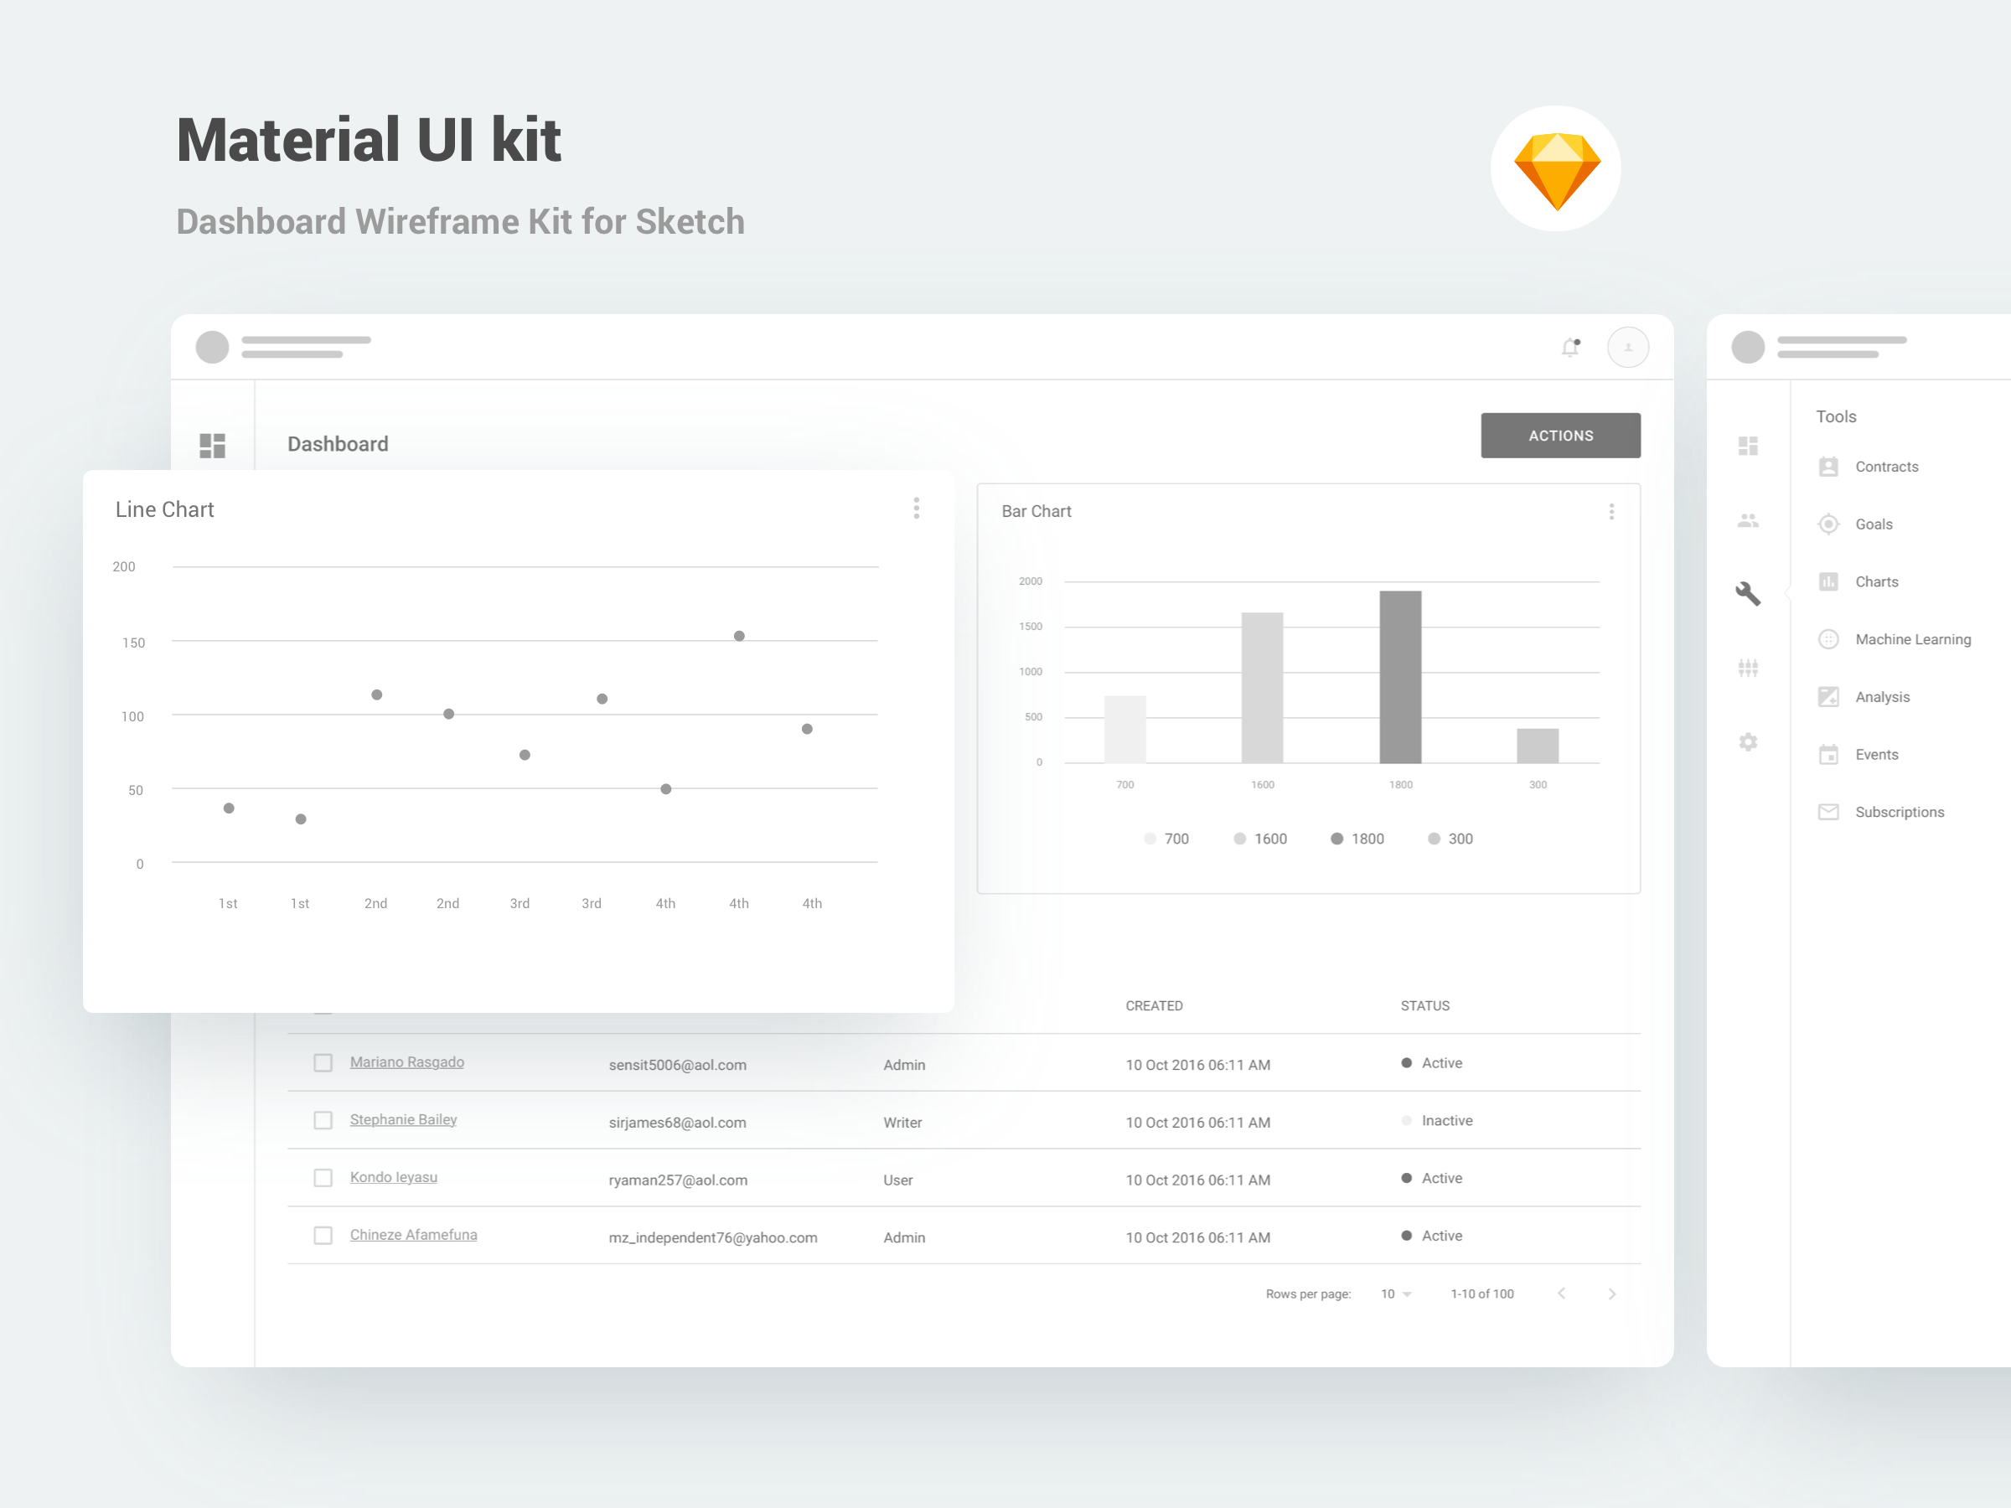Click the dashboard grid icon in left sidebar
This screenshot has height=1508, width=2011.
(x=213, y=446)
